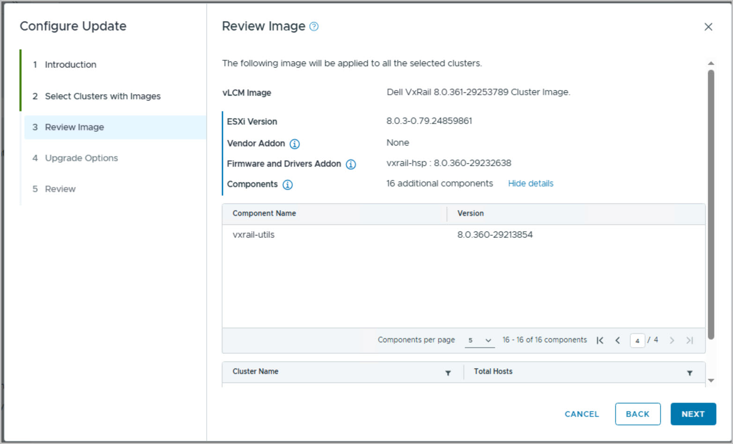
Task: Click the Next button
Action: 693,414
